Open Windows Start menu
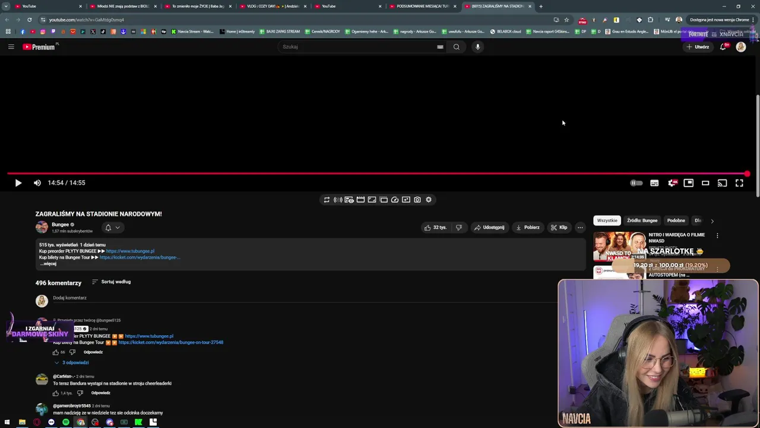Screen dimensions: 760x428 [x=7, y=423]
